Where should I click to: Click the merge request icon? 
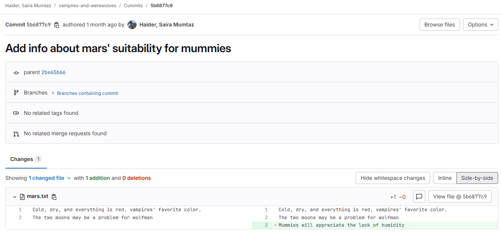16,133
